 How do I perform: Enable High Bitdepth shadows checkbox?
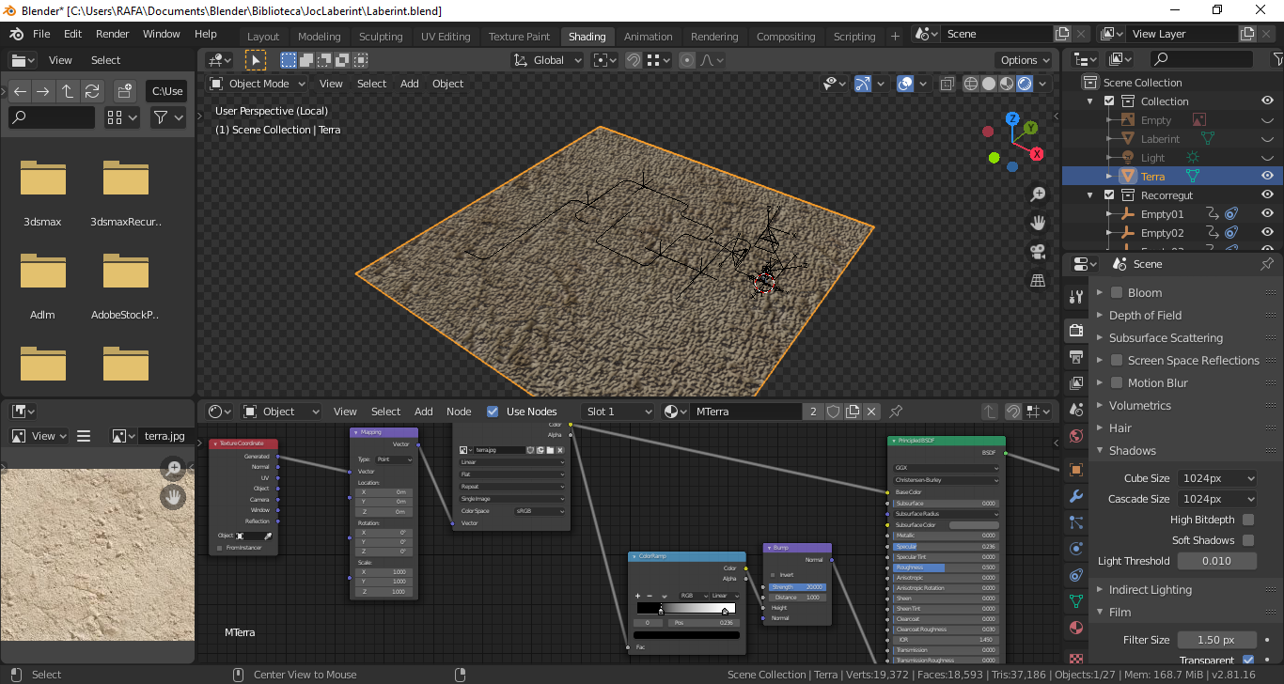1248,520
